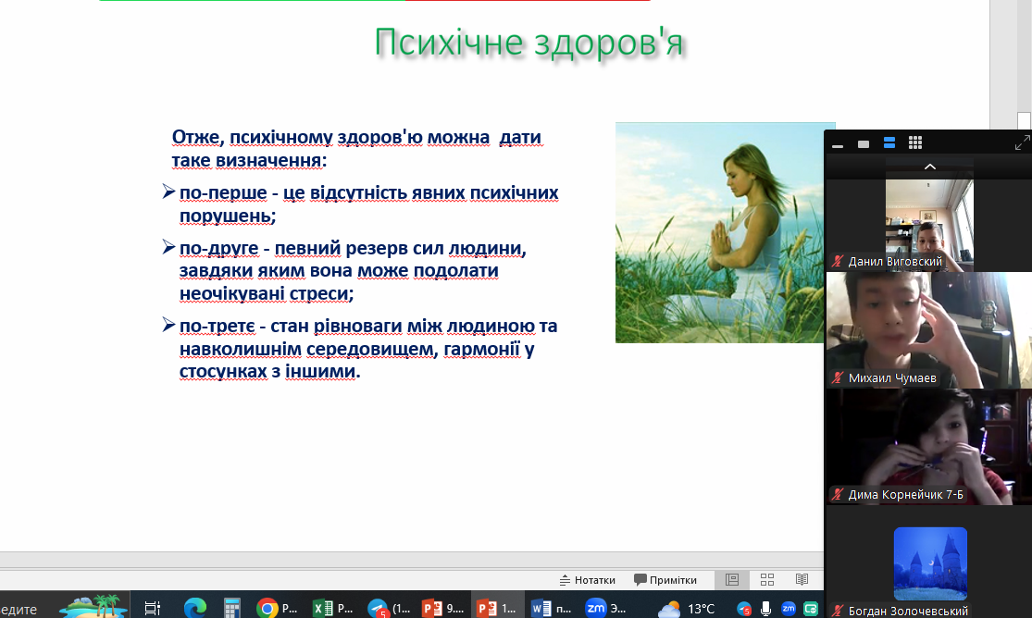1032x618 pixels.
Task: Expand Zoom video panel to full screen
Action: [1022, 142]
